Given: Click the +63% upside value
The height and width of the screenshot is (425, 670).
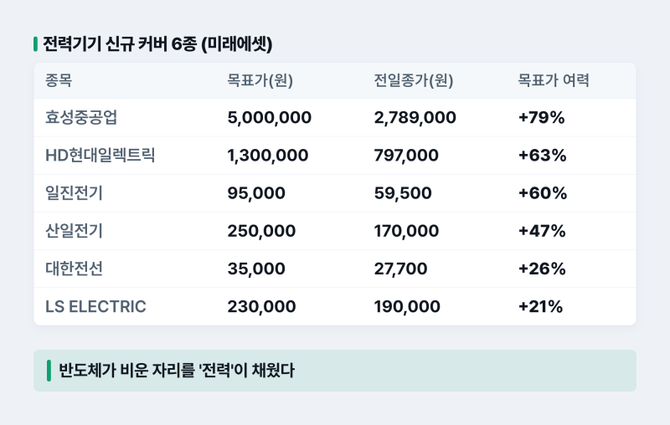Looking at the screenshot, I should pyautogui.click(x=542, y=156).
